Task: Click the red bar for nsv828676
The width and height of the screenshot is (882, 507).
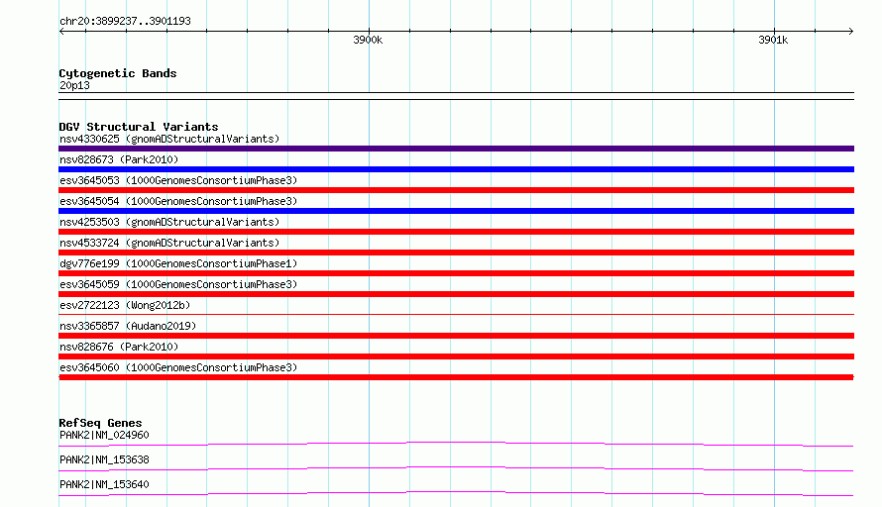Action: point(456,356)
